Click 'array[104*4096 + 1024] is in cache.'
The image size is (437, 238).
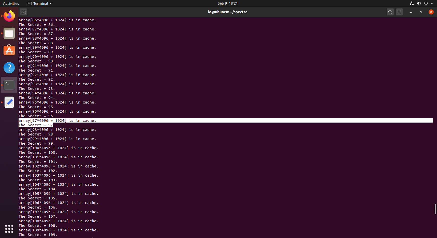tap(59, 184)
